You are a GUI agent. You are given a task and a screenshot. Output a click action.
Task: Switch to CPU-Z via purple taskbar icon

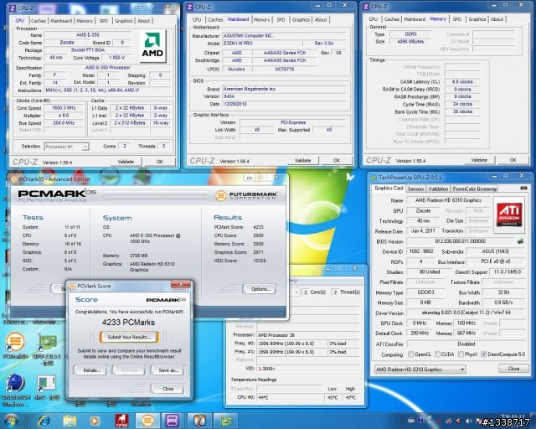point(172,421)
